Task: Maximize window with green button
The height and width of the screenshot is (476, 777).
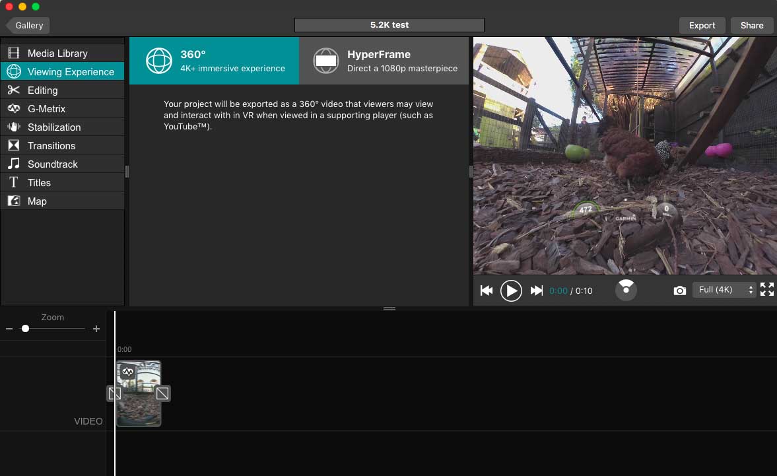Action: (x=36, y=7)
